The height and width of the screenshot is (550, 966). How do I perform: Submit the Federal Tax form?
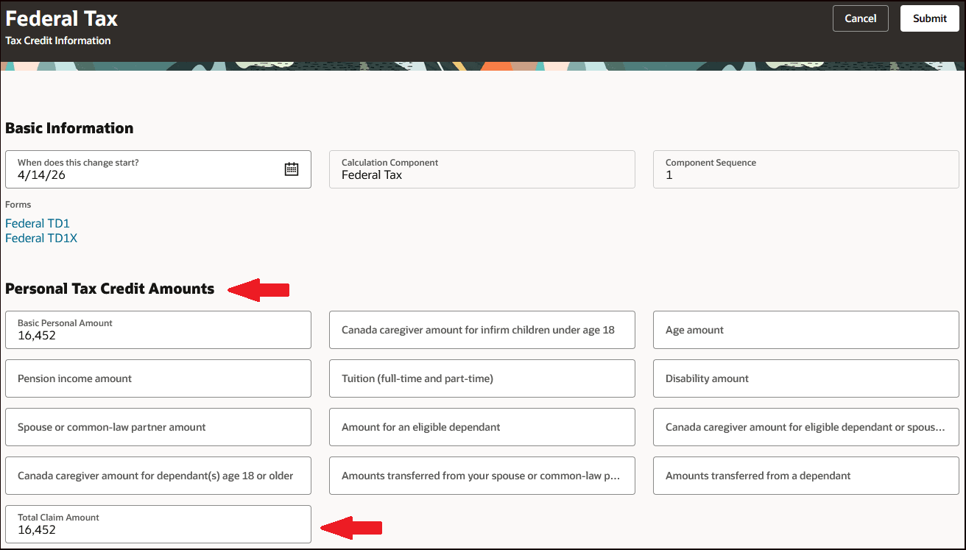point(930,18)
